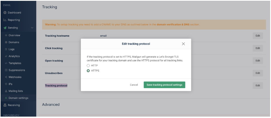
Task: Click the Reporting bar chart icon
Action: pos(5,20)
